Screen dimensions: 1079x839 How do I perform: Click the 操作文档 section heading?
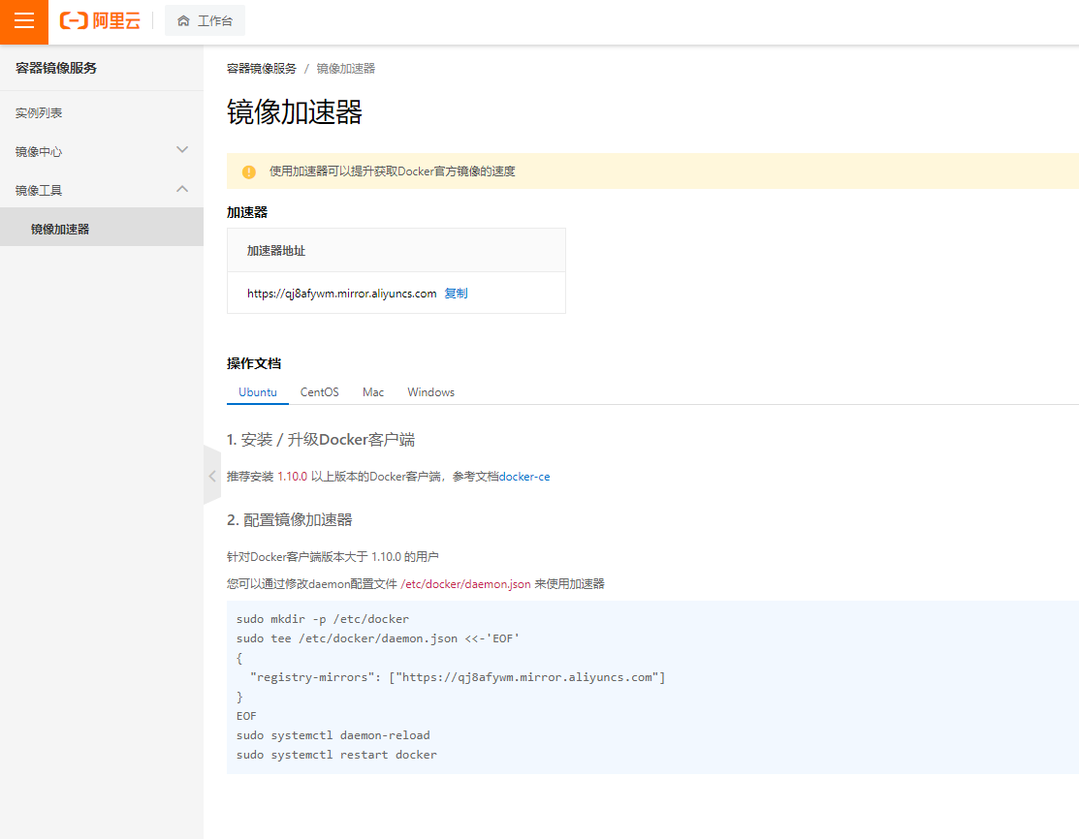click(x=254, y=364)
